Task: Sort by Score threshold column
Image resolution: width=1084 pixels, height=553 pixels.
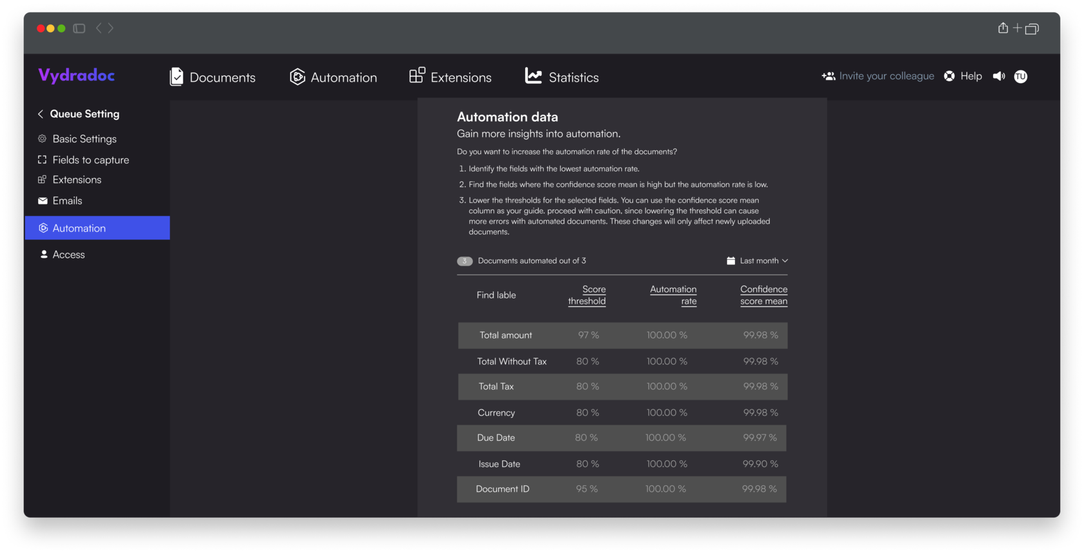Action: click(x=587, y=295)
